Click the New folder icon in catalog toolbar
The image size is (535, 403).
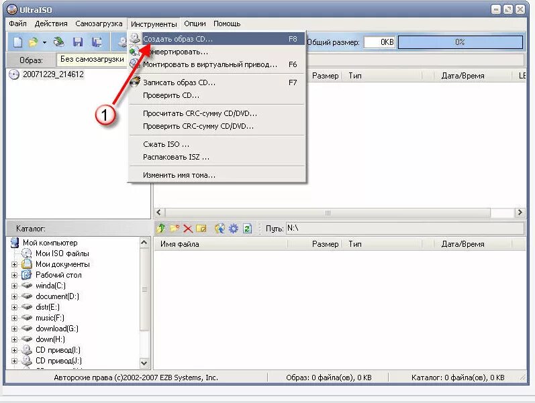(x=175, y=228)
